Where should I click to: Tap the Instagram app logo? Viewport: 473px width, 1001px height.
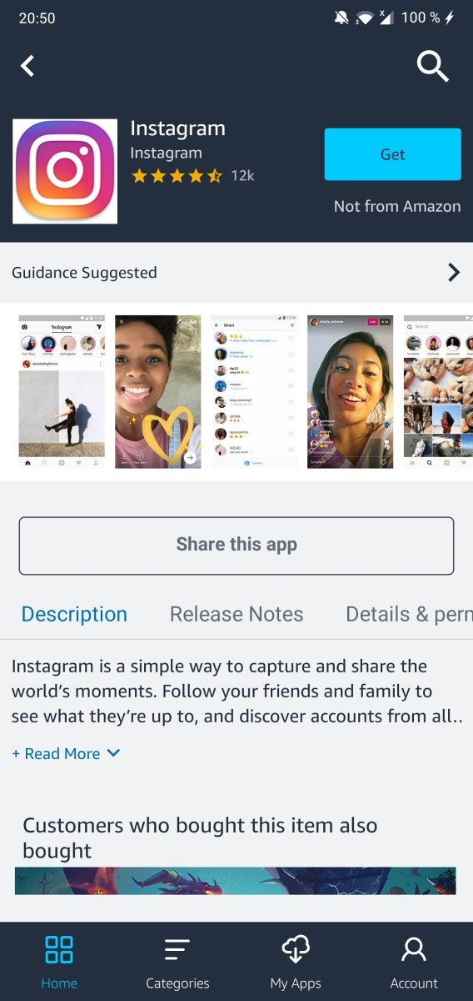click(65, 172)
